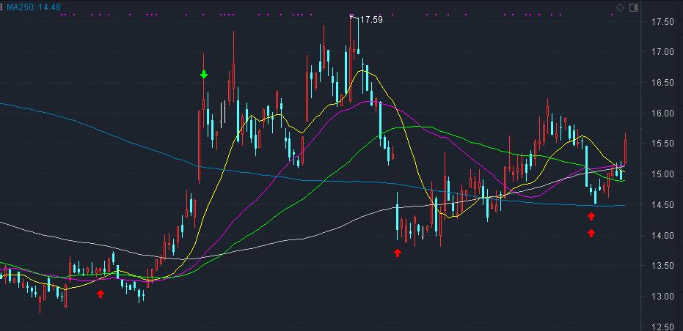The height and width of the screenshot is (331, 683).
Task: Click the diamond icon in the chart header
Action: tap(621, 8)
